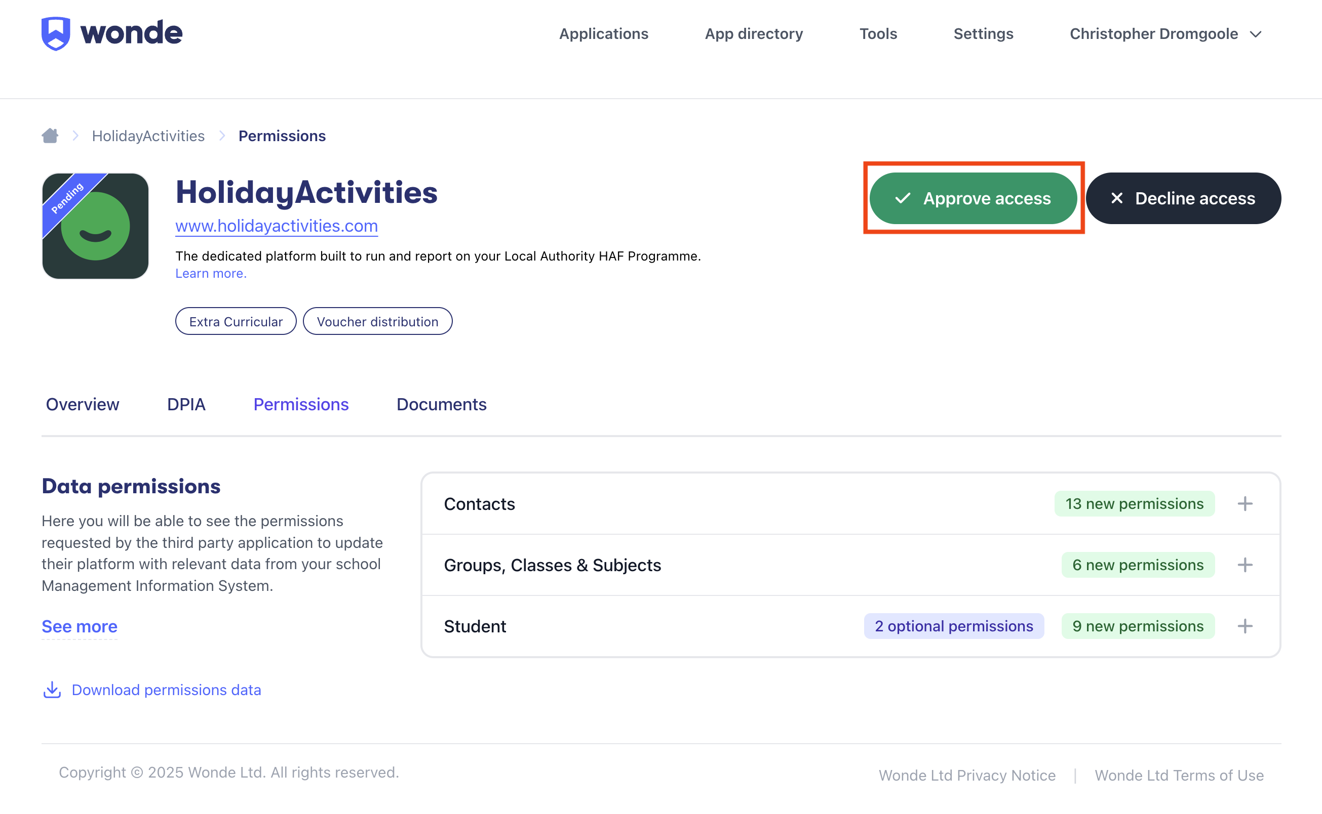The image size is (1322, 814).
Task: Click the HolidayActivities app icon thumbnail
Action: (95, 226)
